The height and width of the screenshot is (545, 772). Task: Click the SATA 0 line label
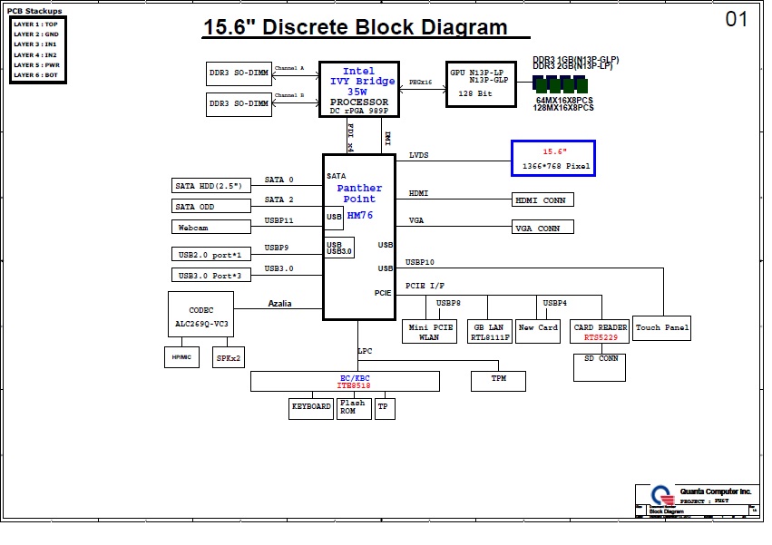(279, 180)
